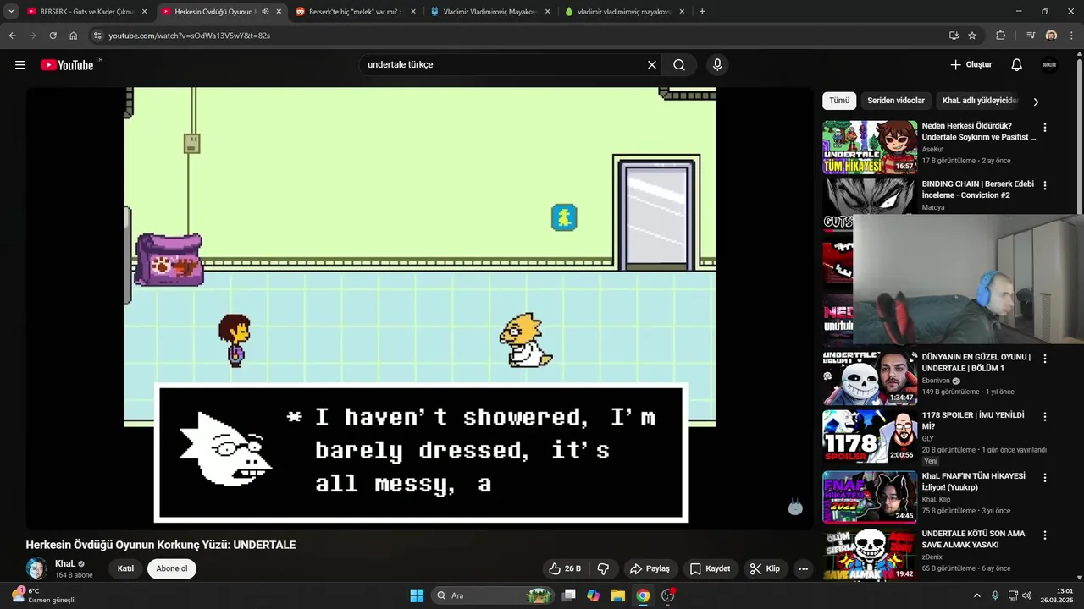View site information icon in address bar
The height and width of the screenshot is (609, 1084).
coord(97,36)
